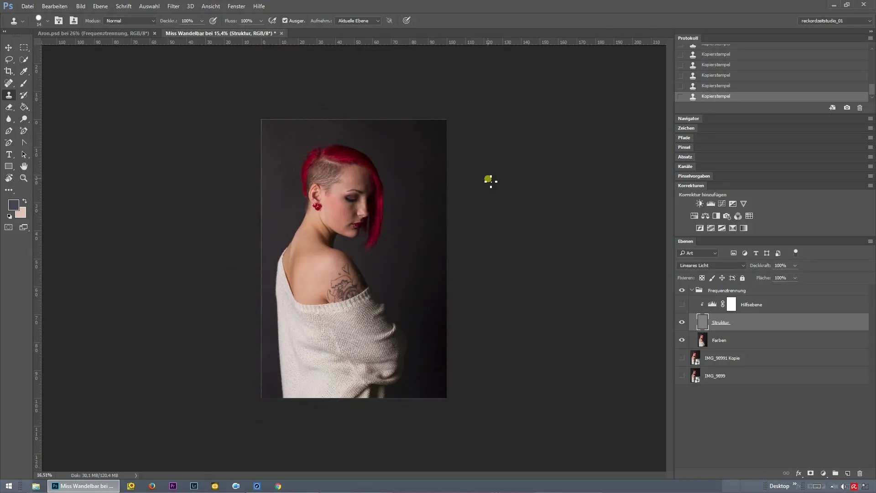Image resolution: width=876 pixels, height=493 pixels.
Task: Hide the Farben layer
Action: [682, 340]
